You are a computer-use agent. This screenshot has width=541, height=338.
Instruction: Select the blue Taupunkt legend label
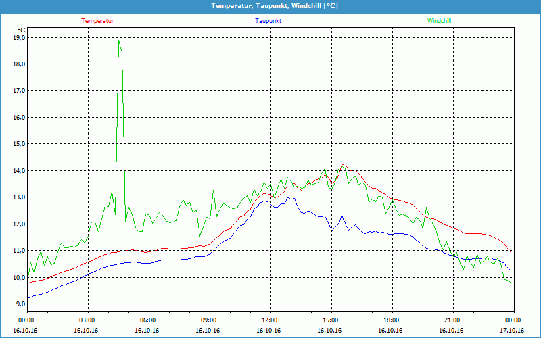point(268,21)
